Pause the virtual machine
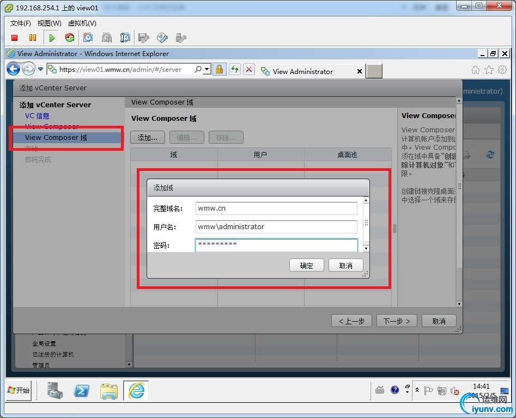The image size is (516, 418). coord(33,38)
